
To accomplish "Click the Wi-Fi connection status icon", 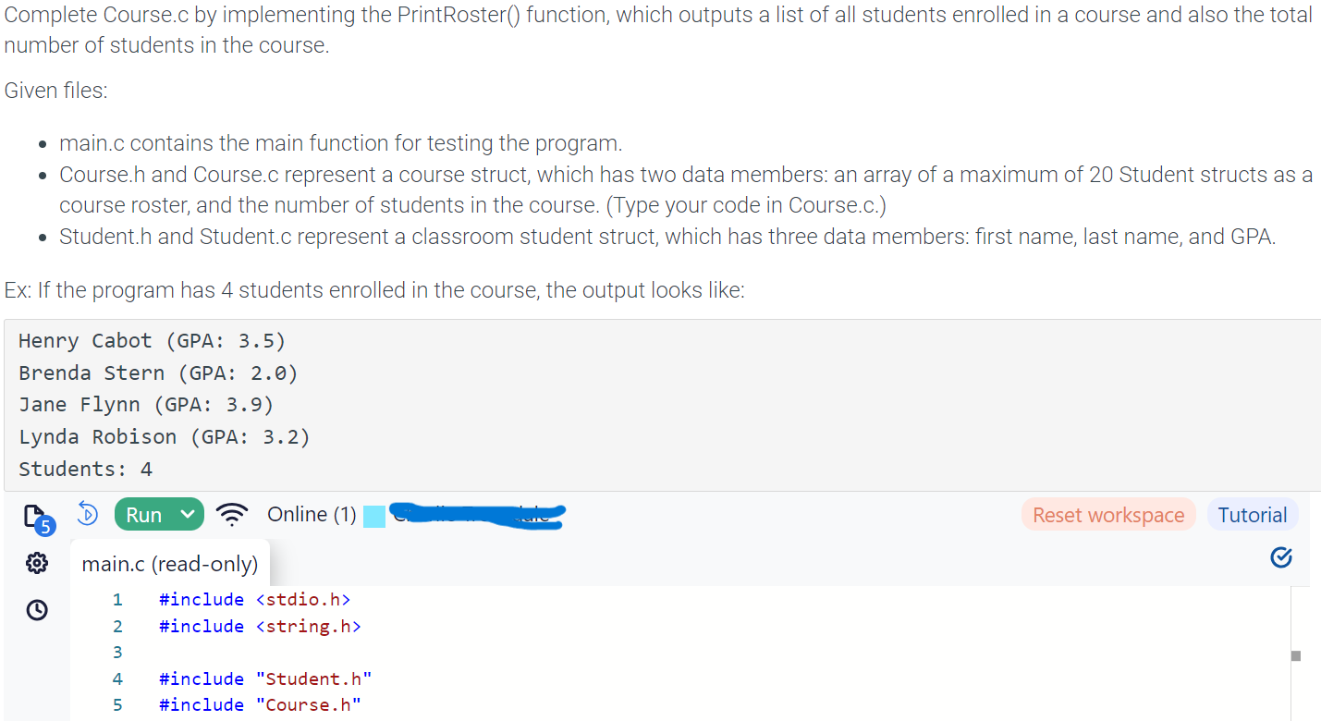I will 231,515.
